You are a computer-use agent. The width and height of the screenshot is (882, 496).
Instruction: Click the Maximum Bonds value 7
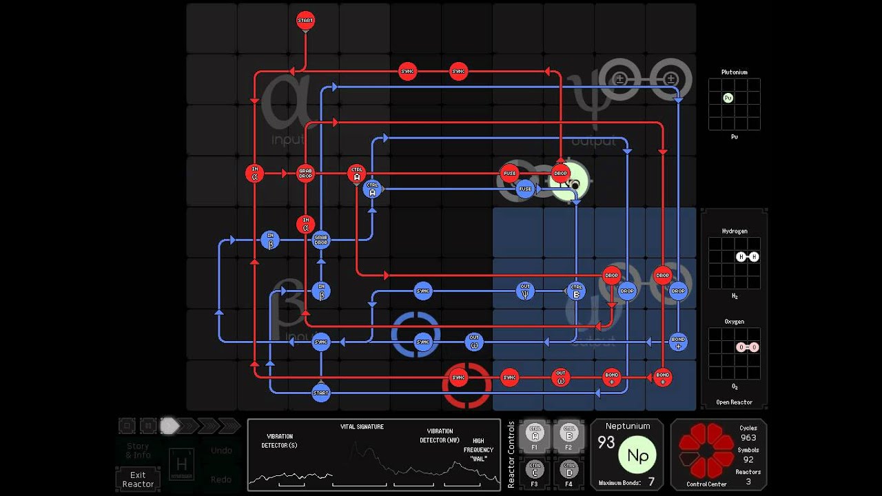[651, 482]
